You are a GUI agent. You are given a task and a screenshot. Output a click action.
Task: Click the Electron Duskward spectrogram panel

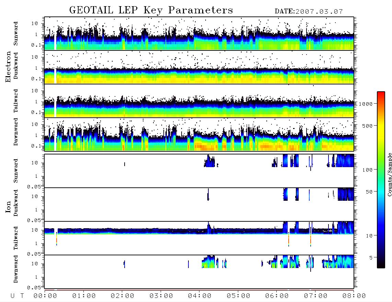[199, 67]
